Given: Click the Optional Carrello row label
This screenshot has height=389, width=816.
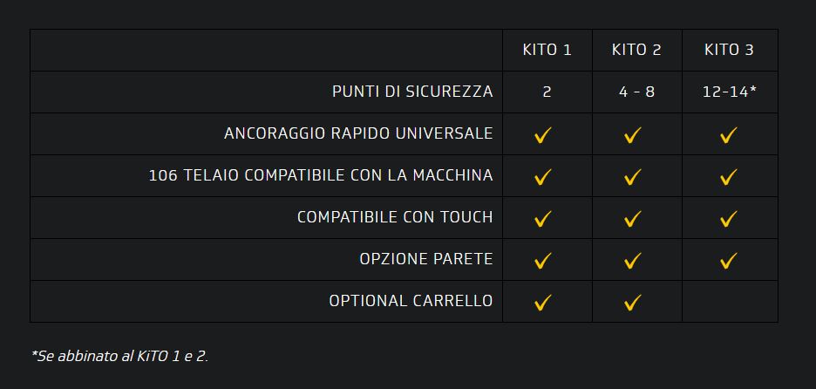Looking at the screenshot, I should tap(411, 301).
